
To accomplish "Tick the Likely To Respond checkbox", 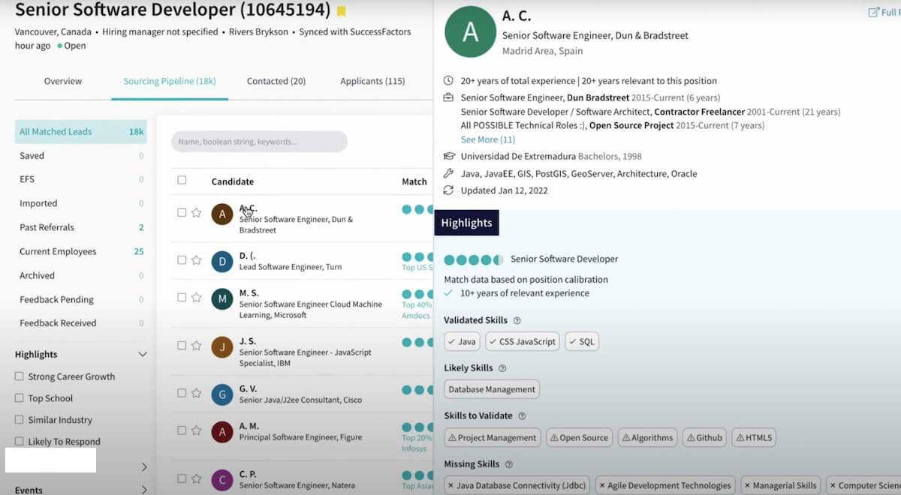I will [20, 442].
